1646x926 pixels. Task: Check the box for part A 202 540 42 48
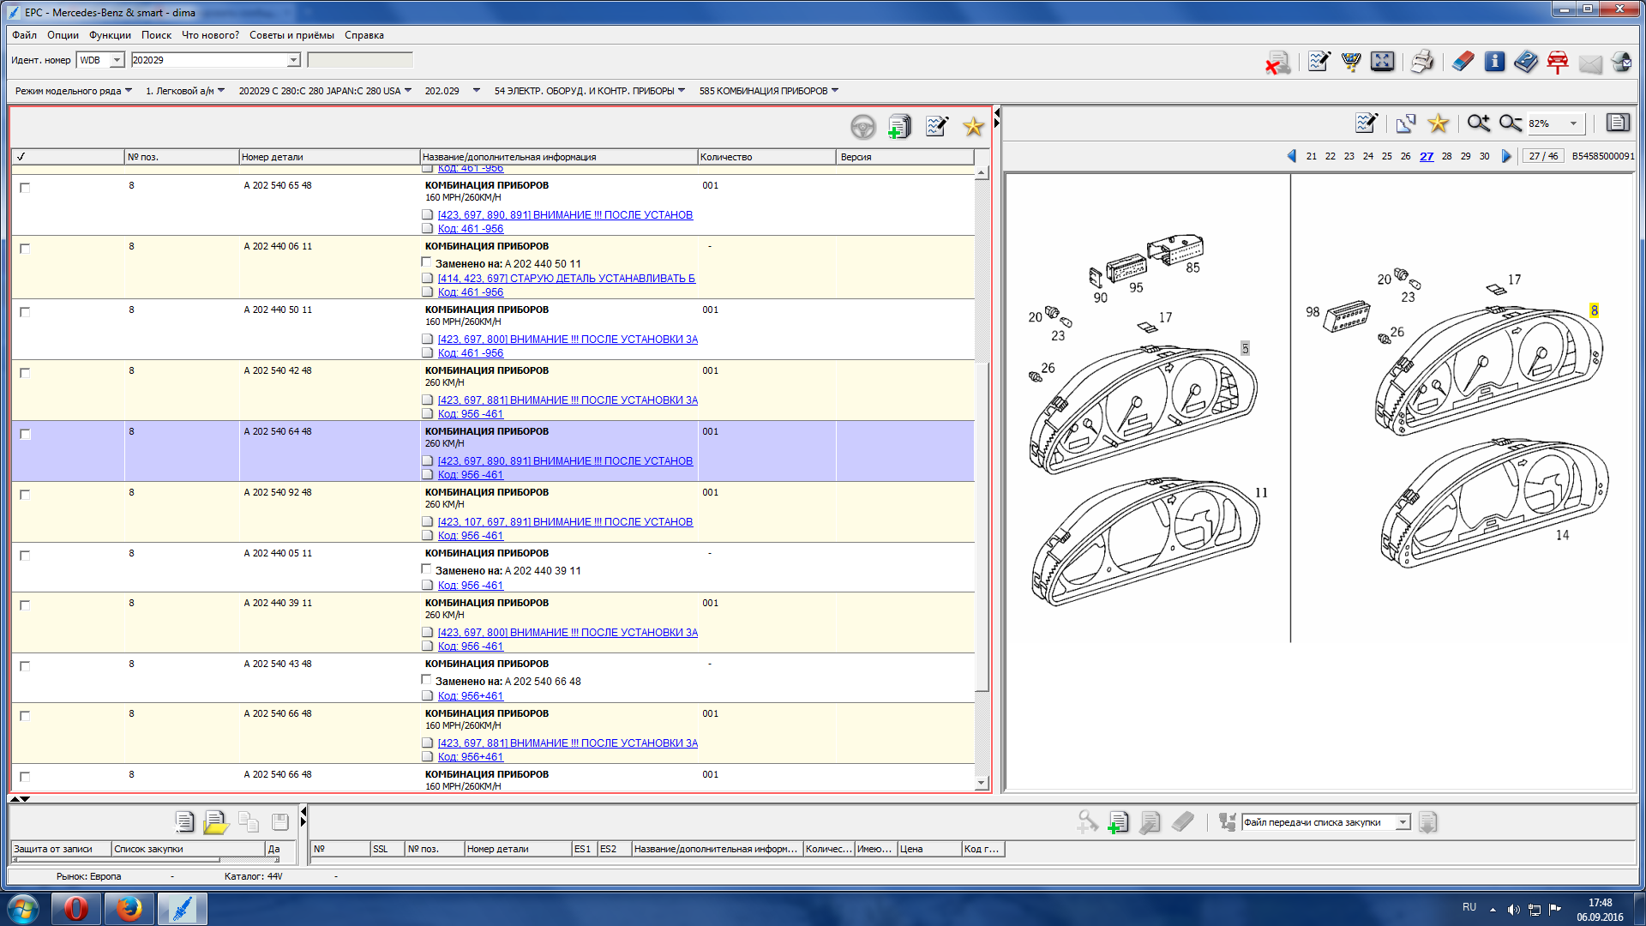click(x=25, y=373)
